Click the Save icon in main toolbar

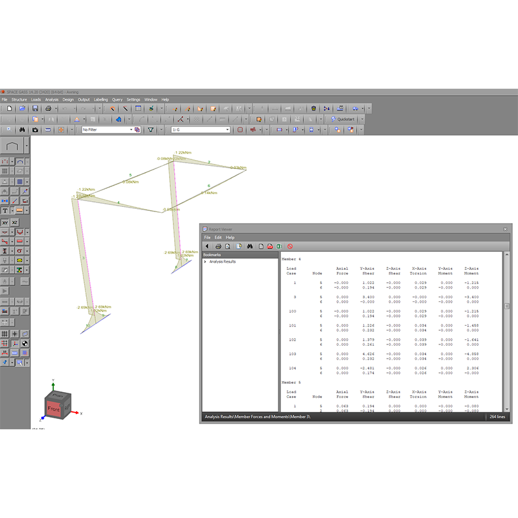35,109
